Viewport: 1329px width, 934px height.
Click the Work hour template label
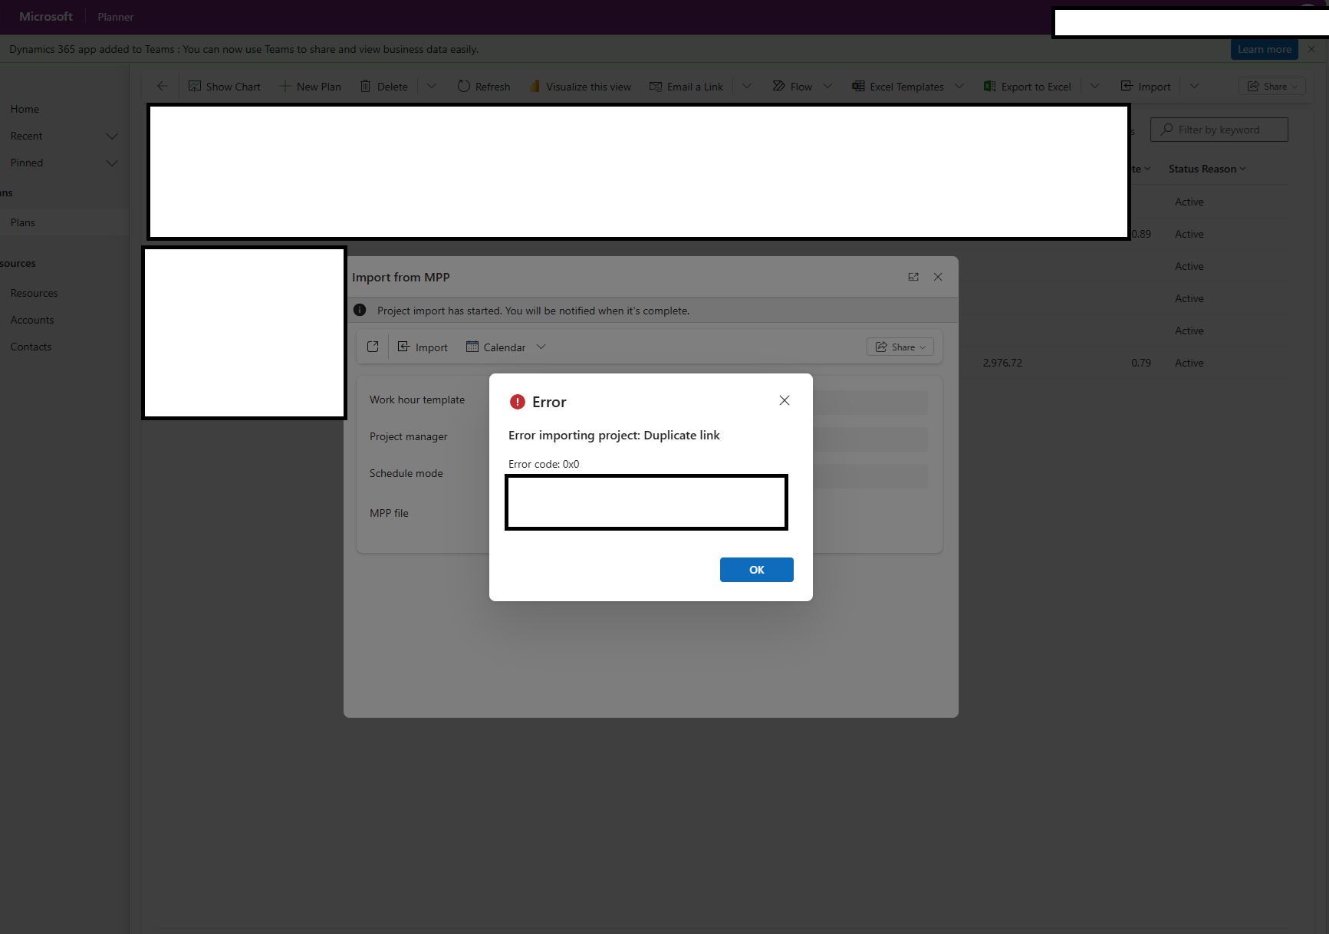[417, 400]
